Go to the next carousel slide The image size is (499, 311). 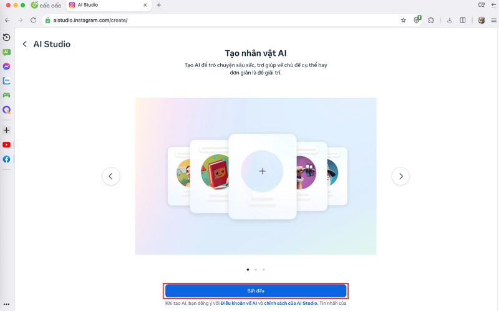(400, 176)
